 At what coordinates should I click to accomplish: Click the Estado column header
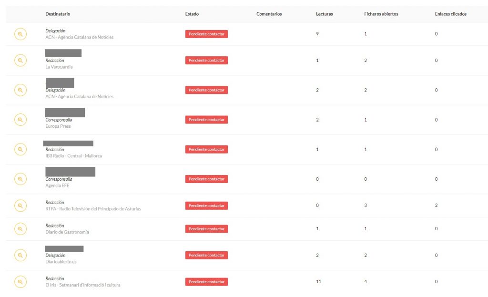(192, 14)
